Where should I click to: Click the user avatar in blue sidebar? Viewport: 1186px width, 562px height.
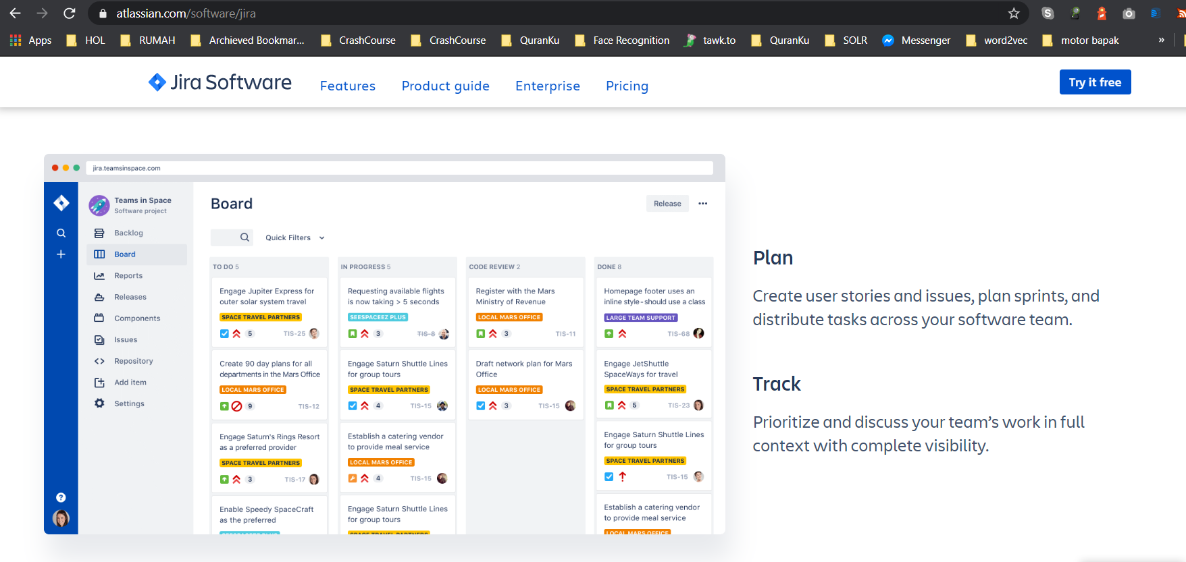click(61, 518)
